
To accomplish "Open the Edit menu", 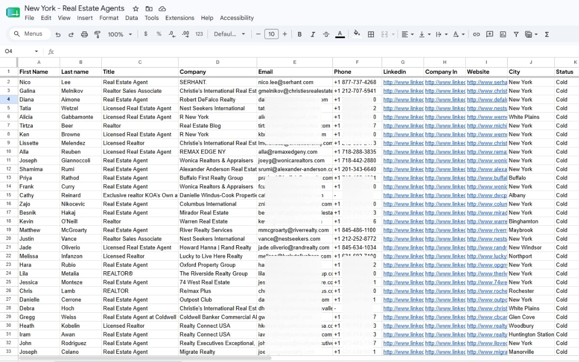I will 46,18.
